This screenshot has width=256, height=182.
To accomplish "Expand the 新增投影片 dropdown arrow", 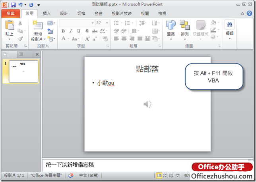I will point(45,39).
